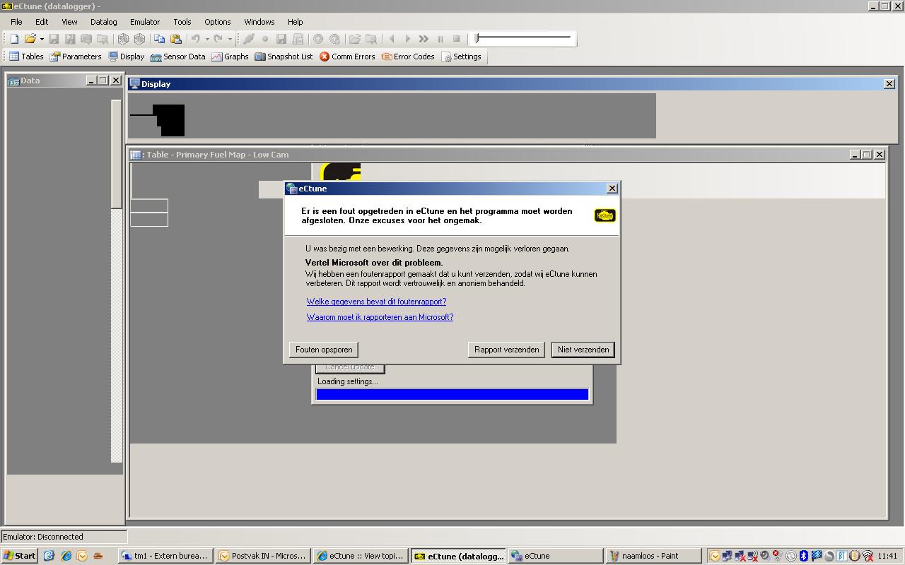Open the Emulator menu
905x565 pixels.
(x=145, y=22)
